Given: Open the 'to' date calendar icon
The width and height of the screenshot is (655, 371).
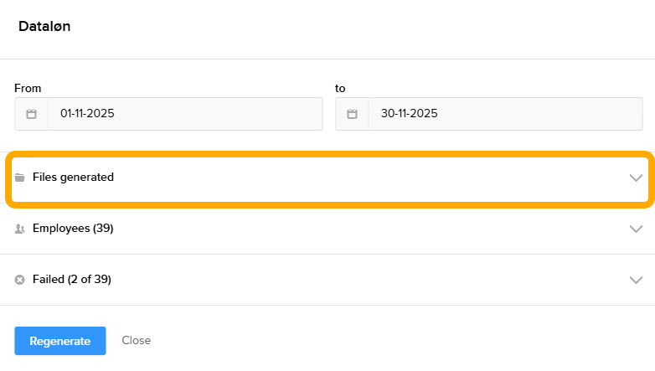Looking at the screenshot, I should [352, 114].
